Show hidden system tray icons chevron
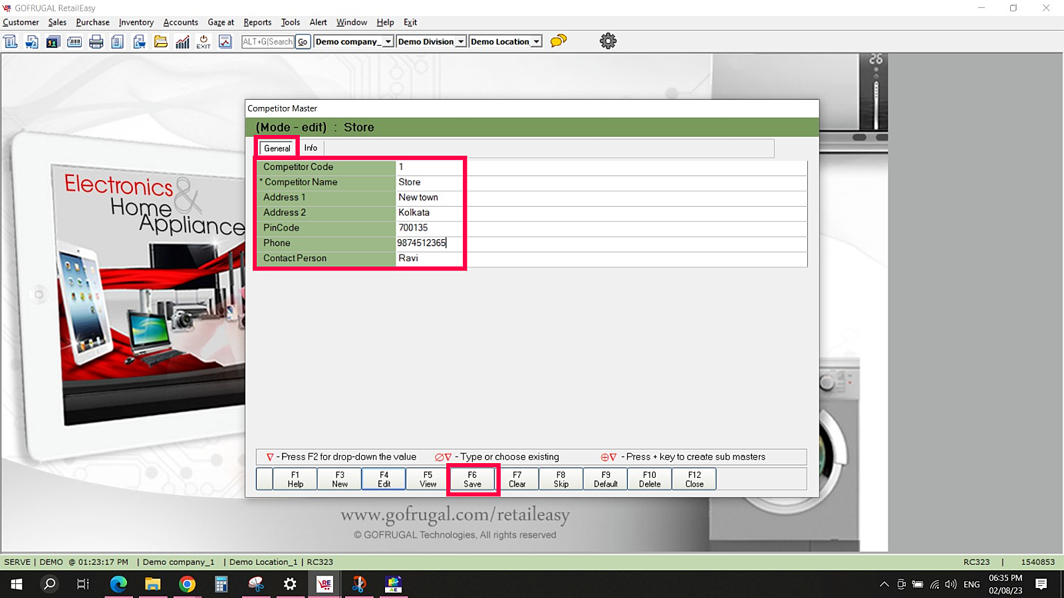This screenshot has width=1064, height=598. (x=884, y=585)
